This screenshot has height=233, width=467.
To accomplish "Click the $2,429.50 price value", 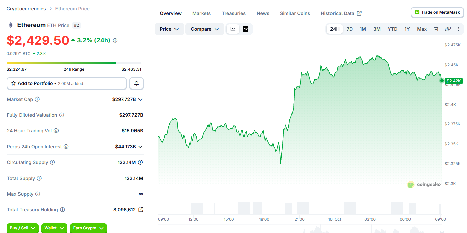I will (38, 40).
